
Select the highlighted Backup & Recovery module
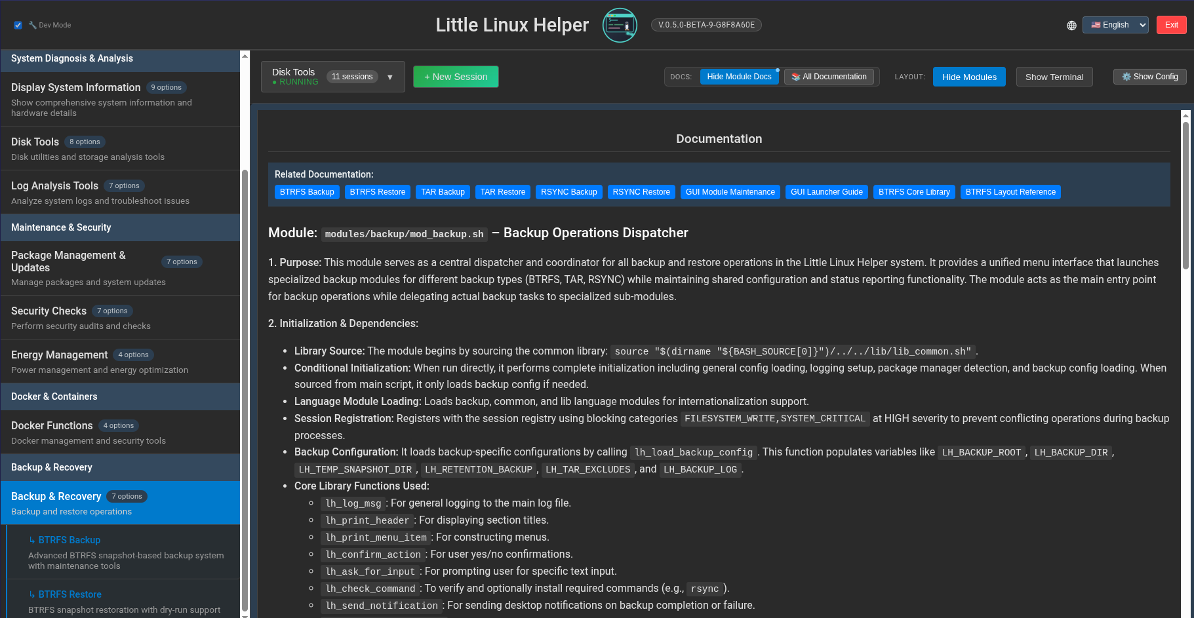[x=120, y=503]
